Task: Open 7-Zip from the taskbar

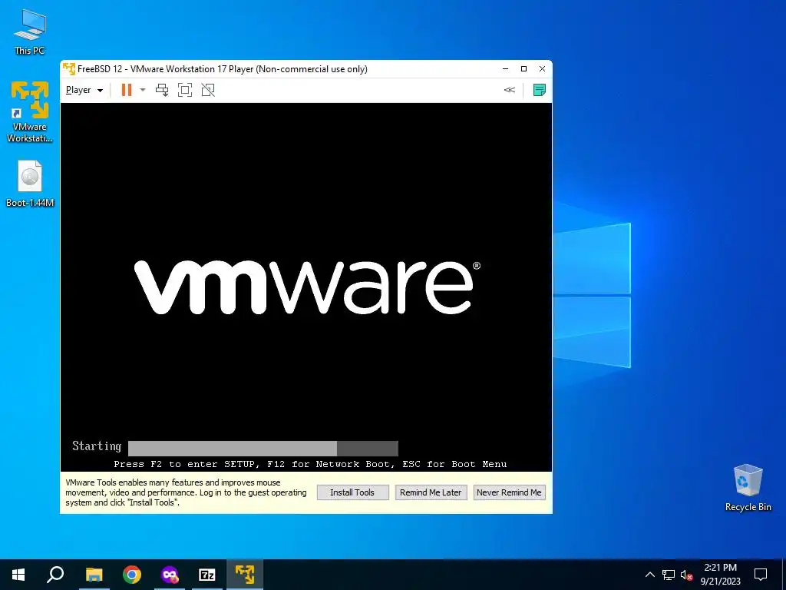Action: [207, 575]
